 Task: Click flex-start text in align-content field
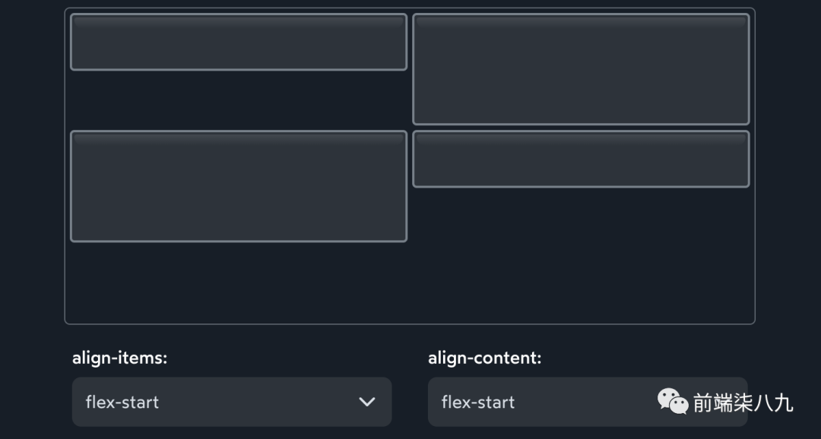tap(478, 402)
